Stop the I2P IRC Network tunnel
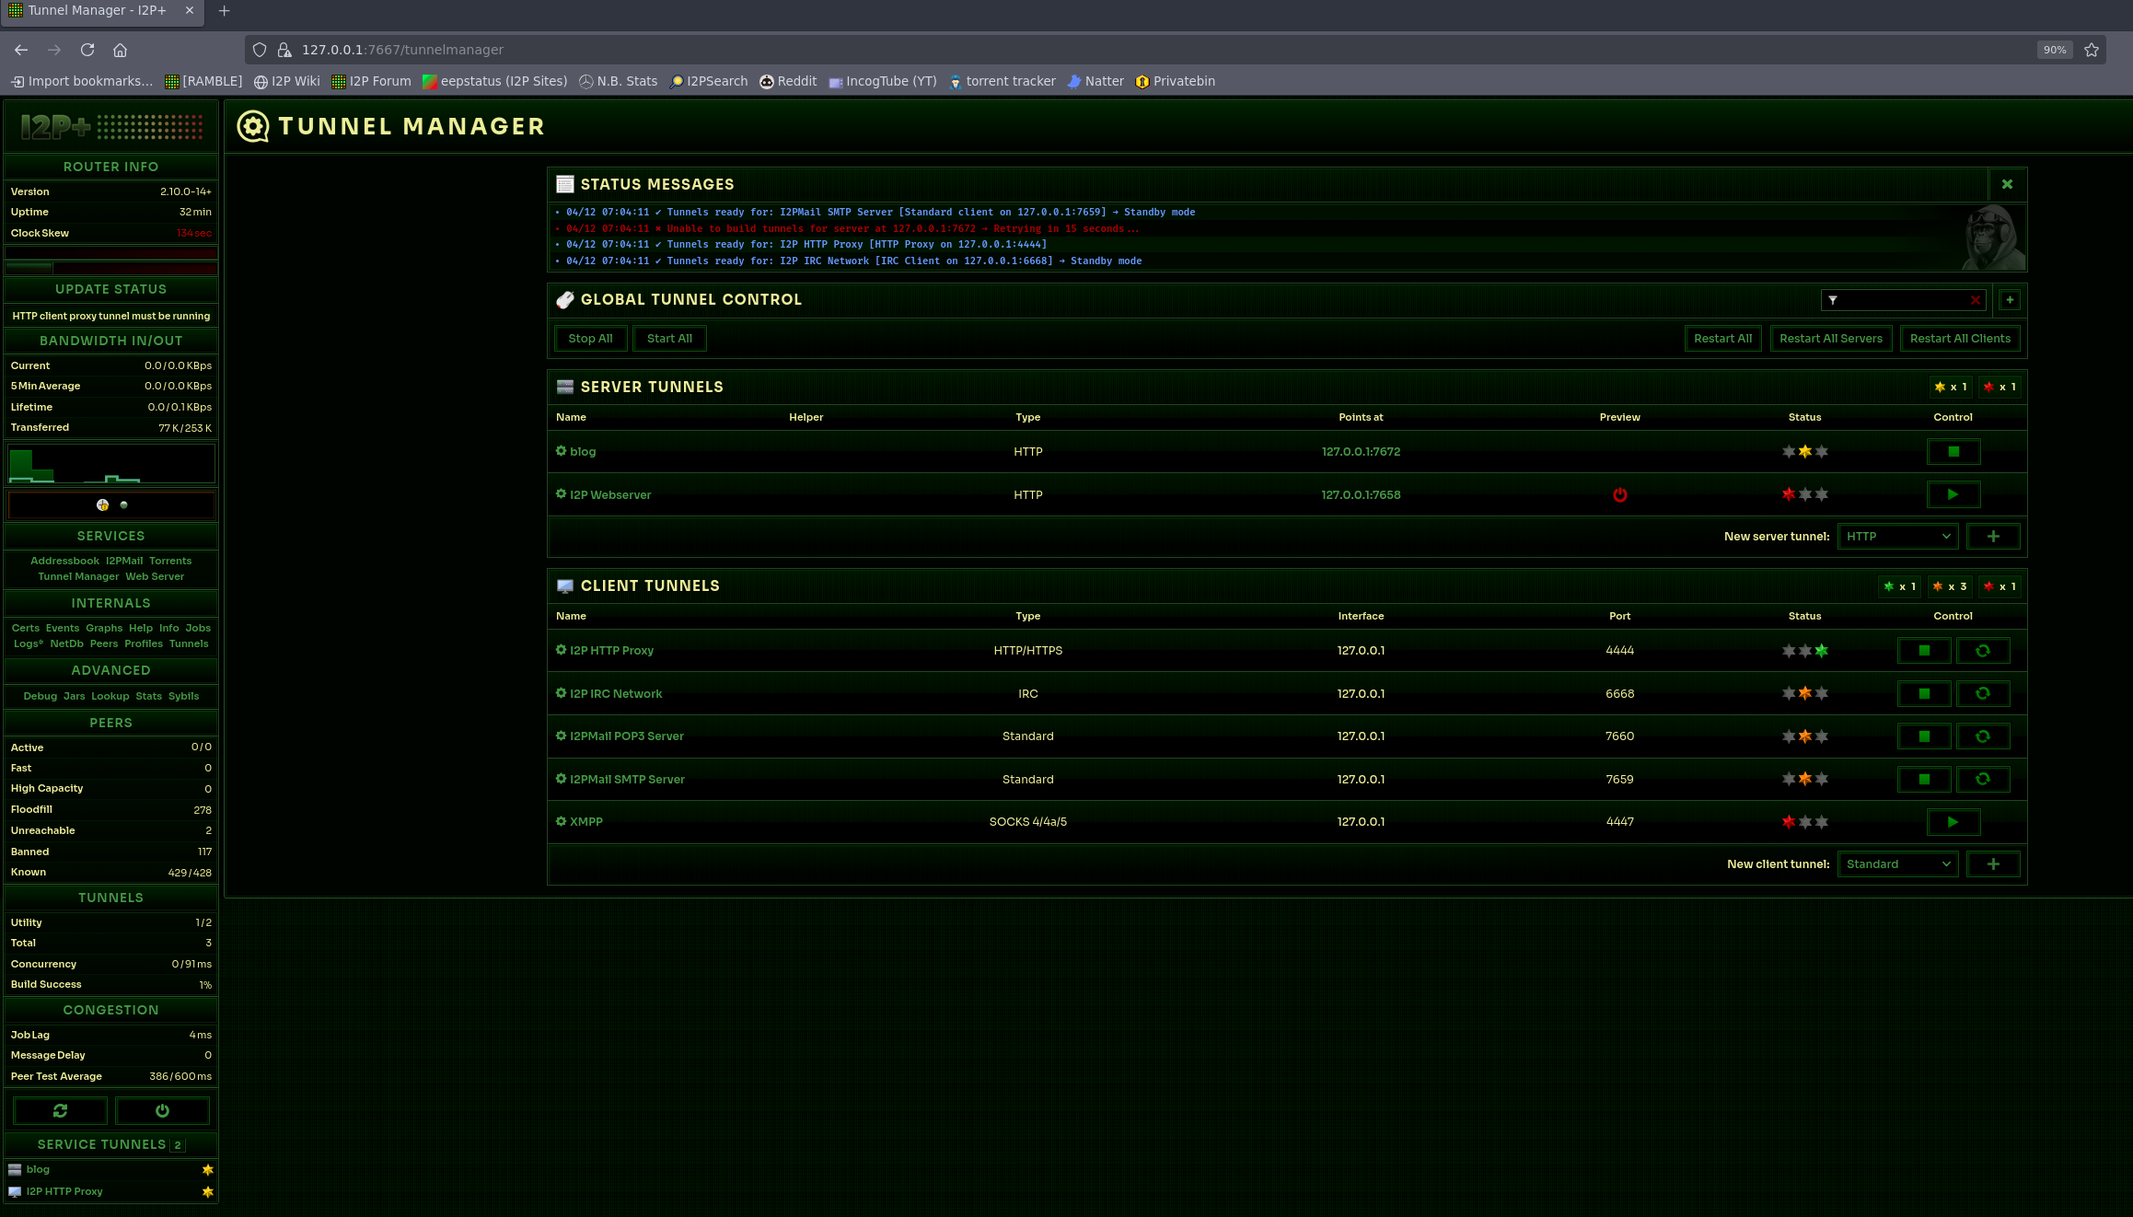This screenshot has height=1217, width=2133. (1923, 694)
